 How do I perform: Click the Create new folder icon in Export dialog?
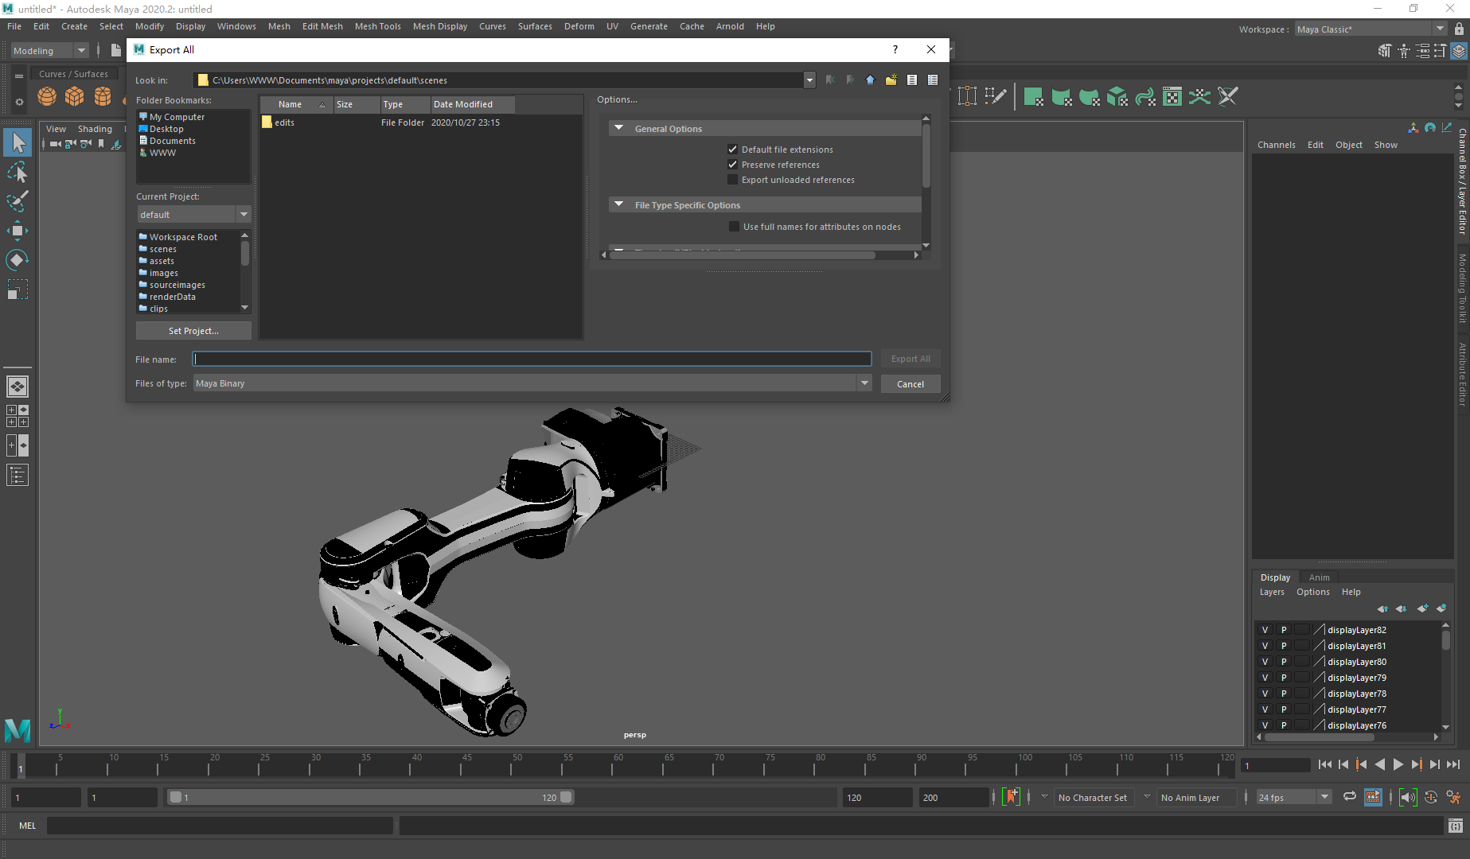(891, 80)
